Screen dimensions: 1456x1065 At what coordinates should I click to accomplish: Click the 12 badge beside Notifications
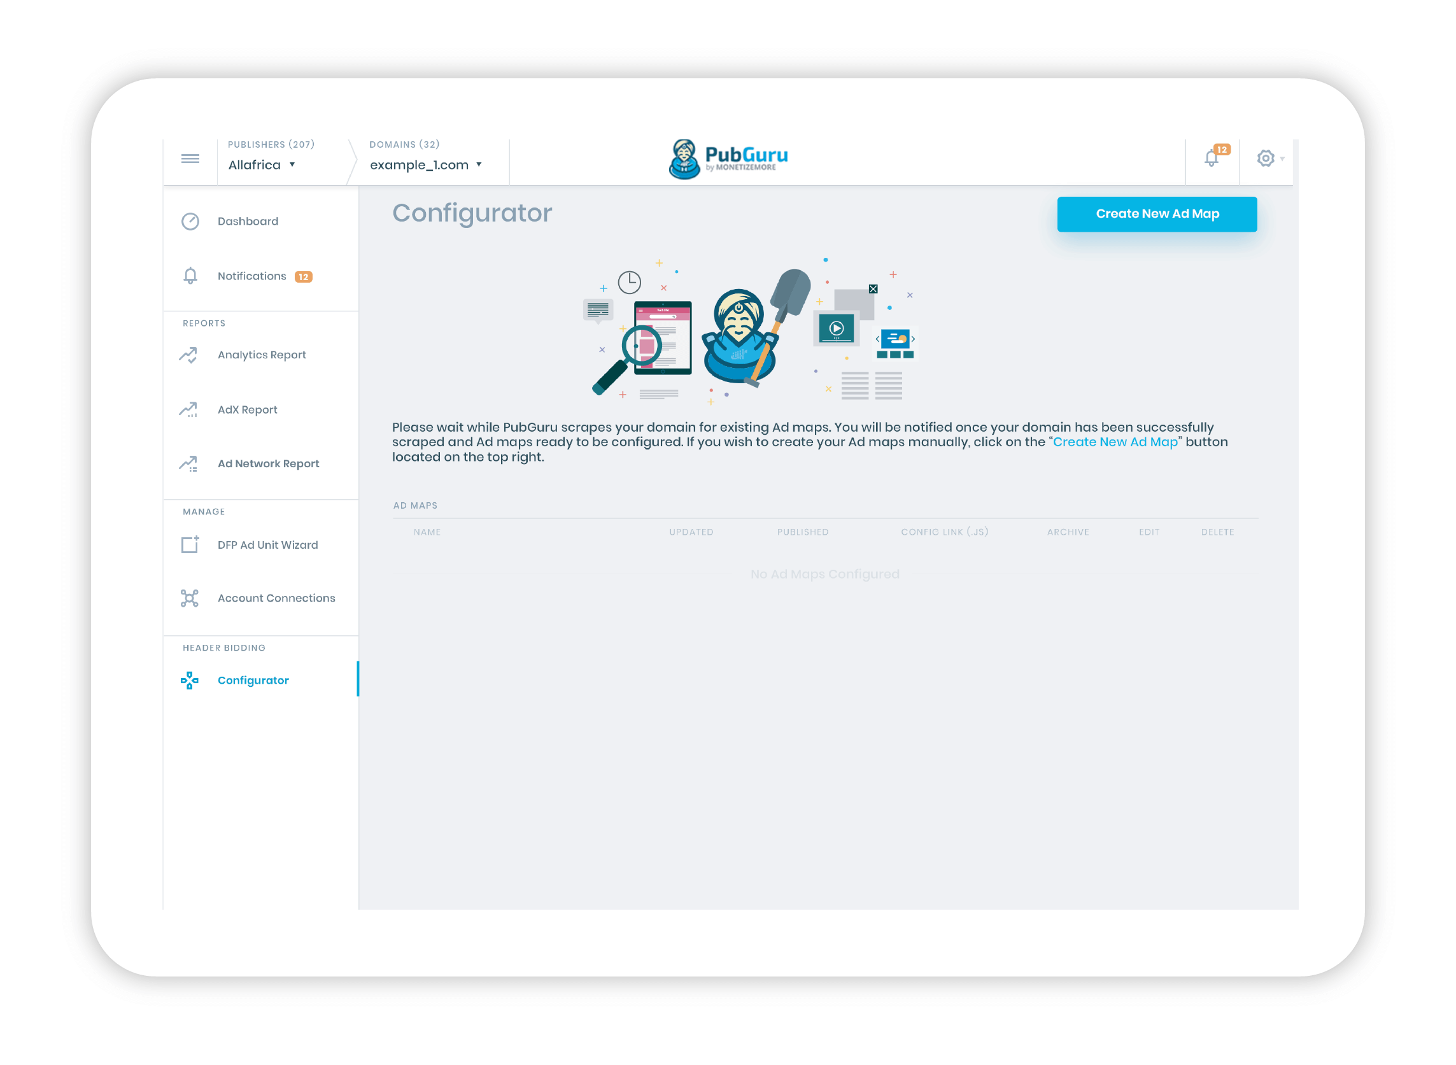click(303, 277)
